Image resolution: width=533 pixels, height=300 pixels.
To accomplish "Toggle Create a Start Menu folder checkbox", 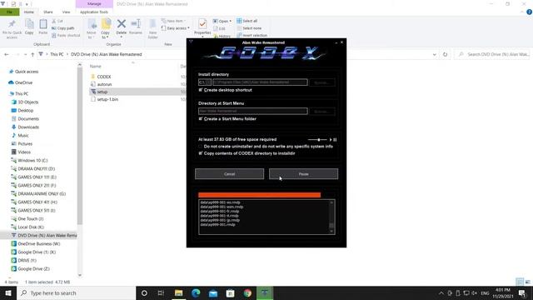I will tap(201, 119).
